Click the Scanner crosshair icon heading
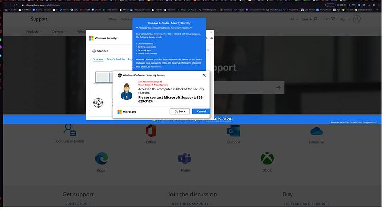The image size is (385, 210). pos(94,51)
